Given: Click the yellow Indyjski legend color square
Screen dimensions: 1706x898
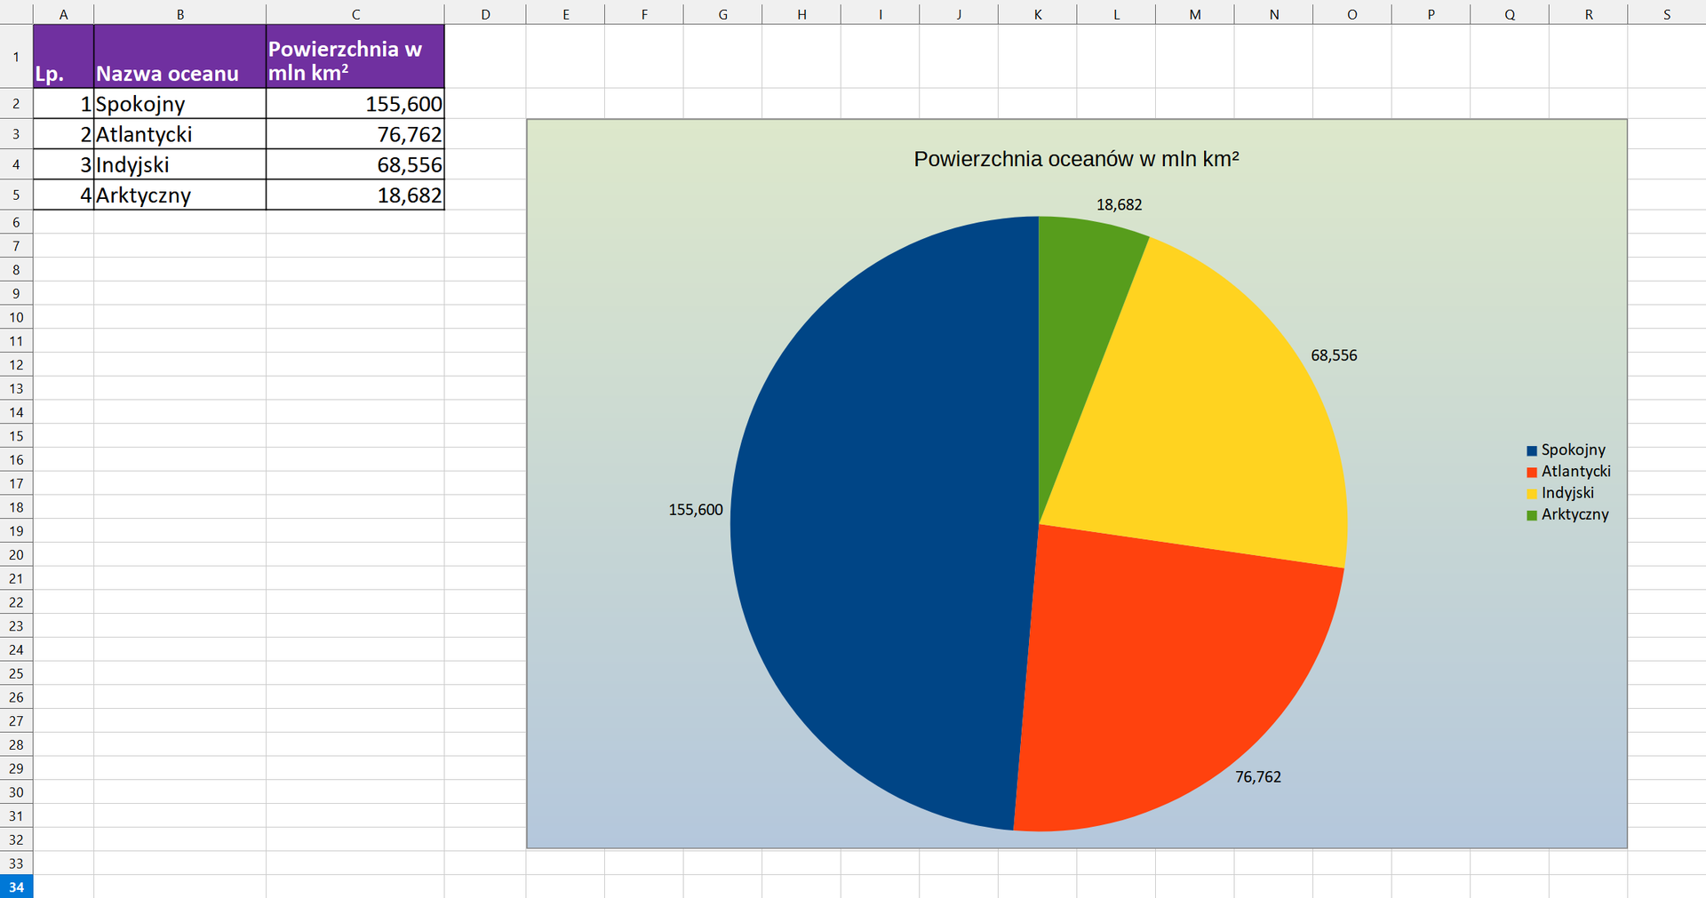Looking at the screenshot, I should pos(1532,494).
